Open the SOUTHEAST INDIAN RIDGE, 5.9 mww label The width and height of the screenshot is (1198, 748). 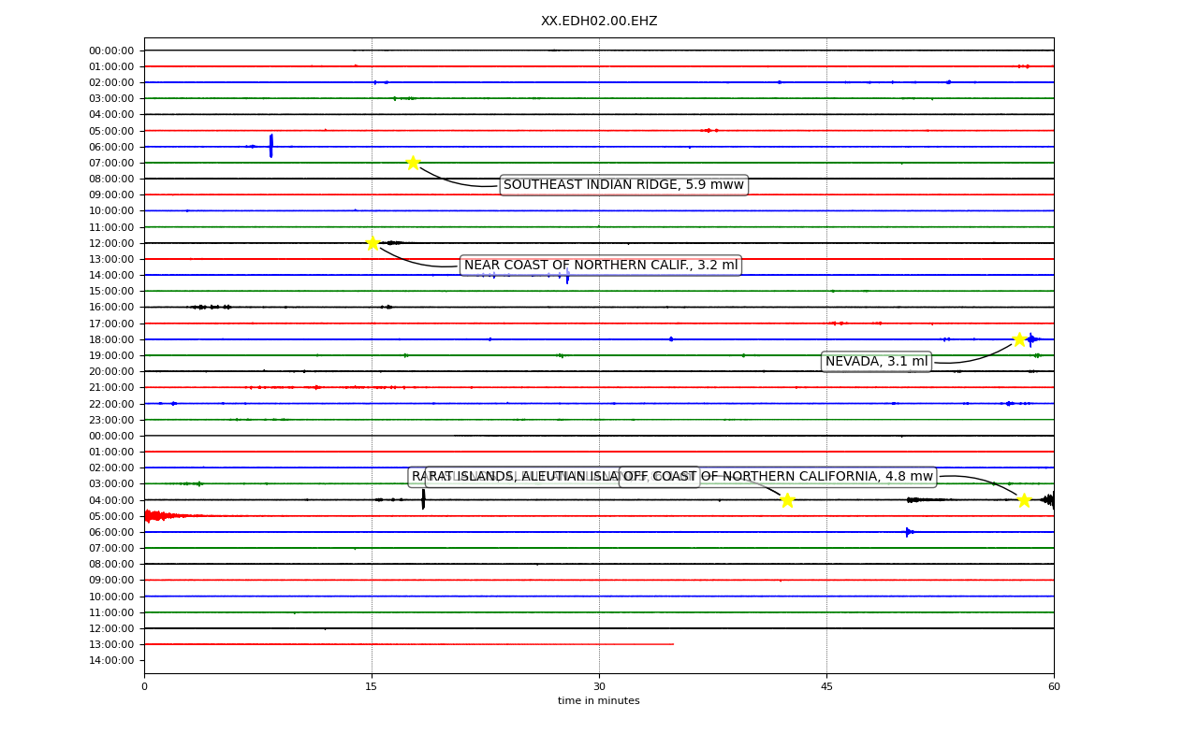click(623, 185)
